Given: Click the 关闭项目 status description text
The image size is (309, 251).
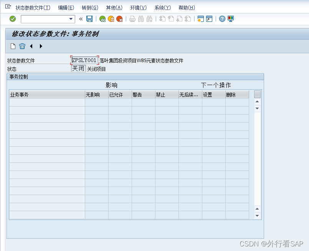Looking at the screenshot, I should pos(97,69).
